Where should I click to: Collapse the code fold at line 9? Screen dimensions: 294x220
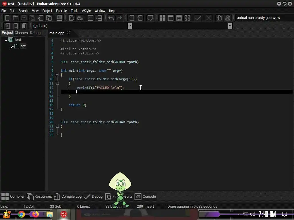(x=57, y=75)
